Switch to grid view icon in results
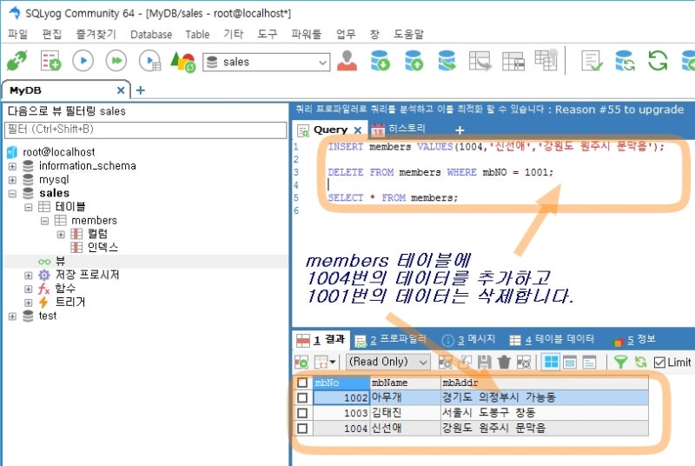695x466 pixels. (x=551, y=363)
